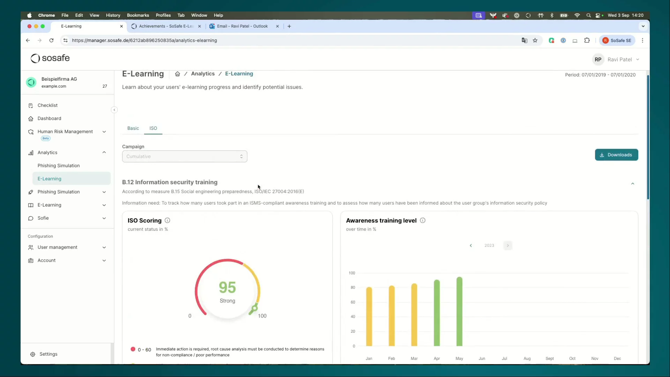This screenshot has height=377, width=670.
Task: Show Awareness training level info icon
Action: (x=423, y=221)
